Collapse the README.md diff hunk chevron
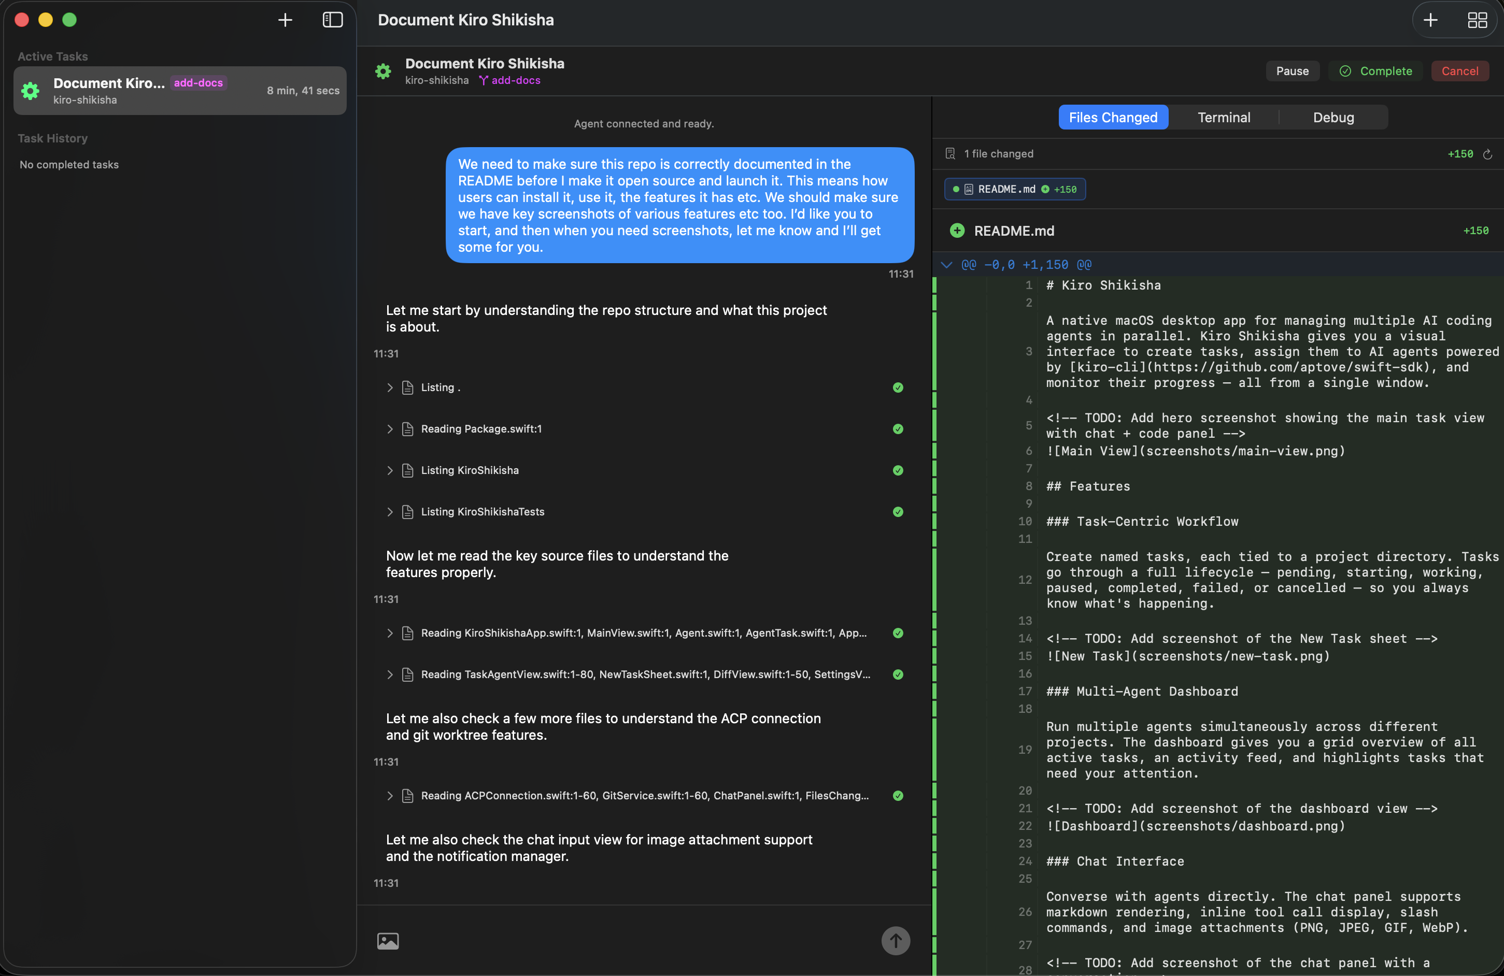The width and height of the screenshot is (1504, 976). (946, 265)
